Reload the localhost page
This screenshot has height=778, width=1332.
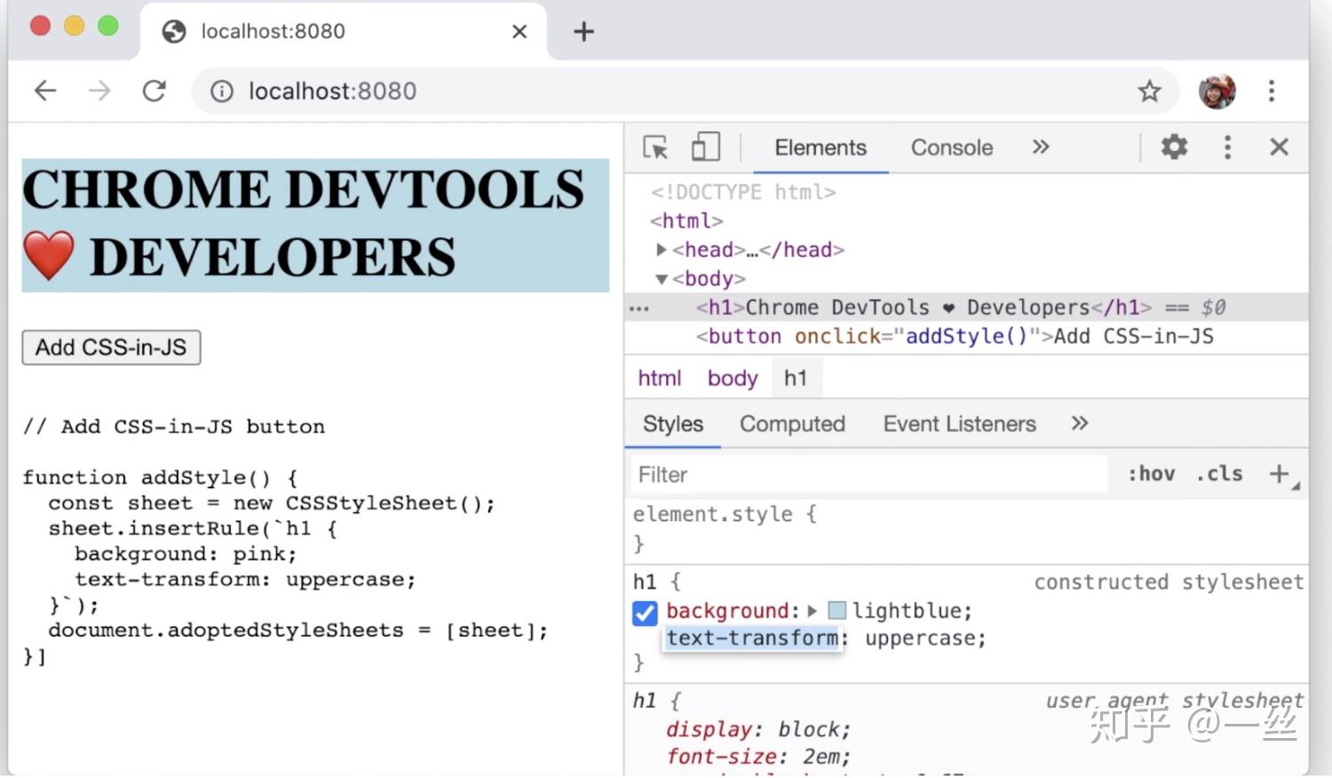[155, 91]
